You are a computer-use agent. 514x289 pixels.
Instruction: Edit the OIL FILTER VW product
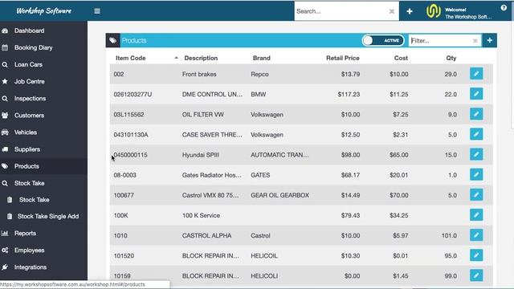coord(476,114)
